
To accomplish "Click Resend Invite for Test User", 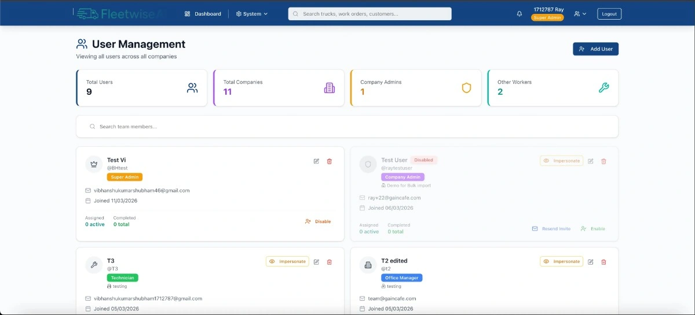I will tap(551, 229).
